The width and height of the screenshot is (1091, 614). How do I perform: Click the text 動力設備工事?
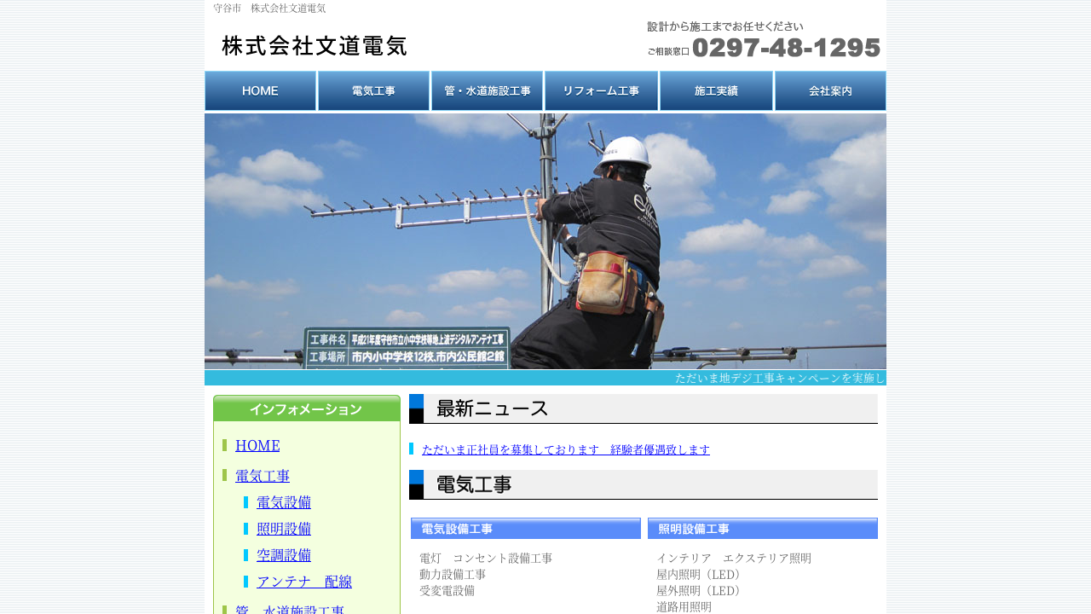tap(453, 575)
